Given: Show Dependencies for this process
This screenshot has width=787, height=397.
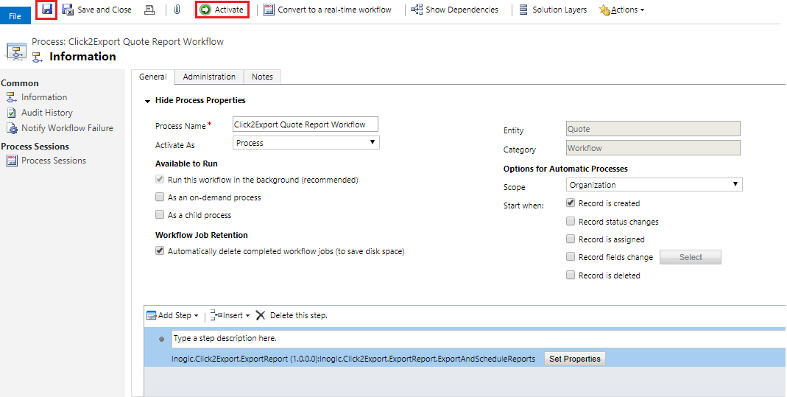Looking at the screenshot, I should 455,10.
